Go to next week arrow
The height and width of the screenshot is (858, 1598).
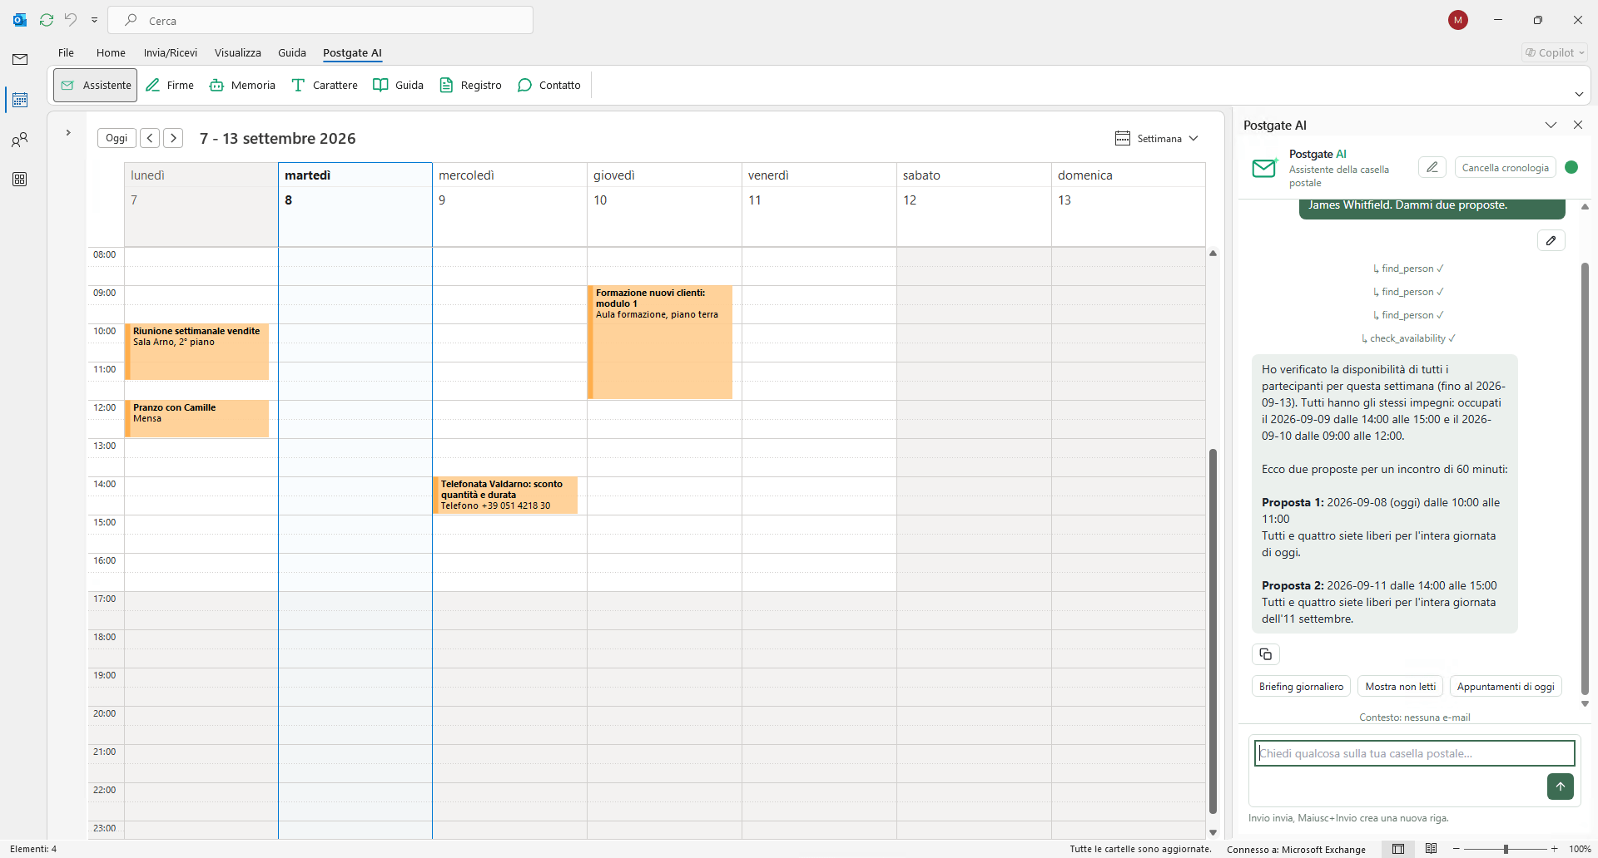coord(173,138)
